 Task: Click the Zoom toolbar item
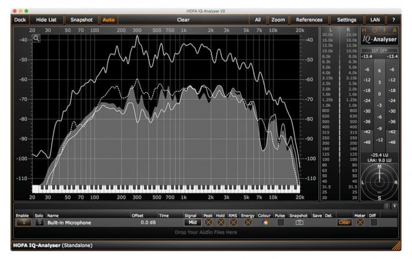coord(278,20)
